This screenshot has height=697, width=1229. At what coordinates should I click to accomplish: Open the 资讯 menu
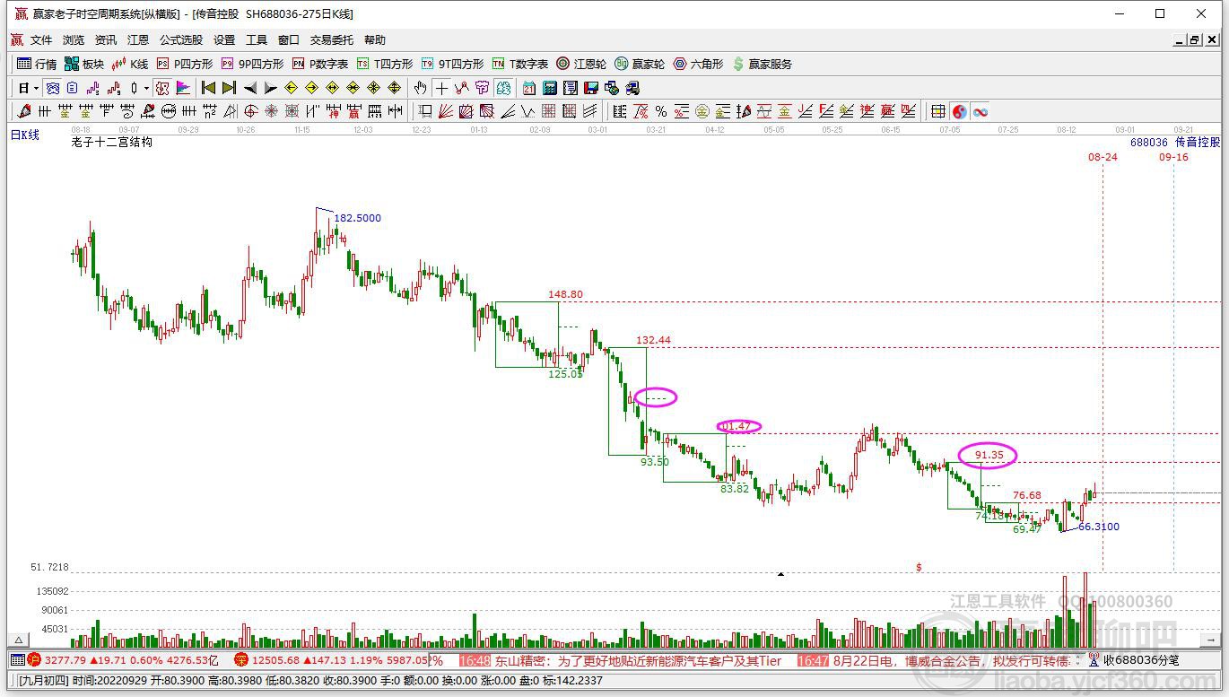coord(106,40)
